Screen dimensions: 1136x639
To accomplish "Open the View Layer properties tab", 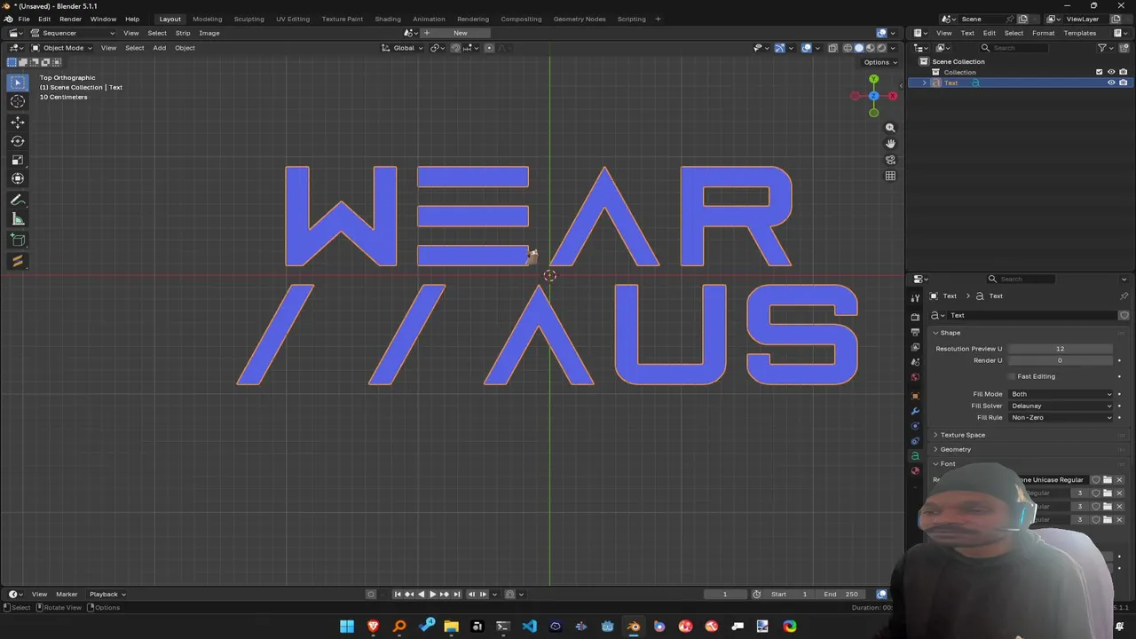I will [x=915, y=347].
